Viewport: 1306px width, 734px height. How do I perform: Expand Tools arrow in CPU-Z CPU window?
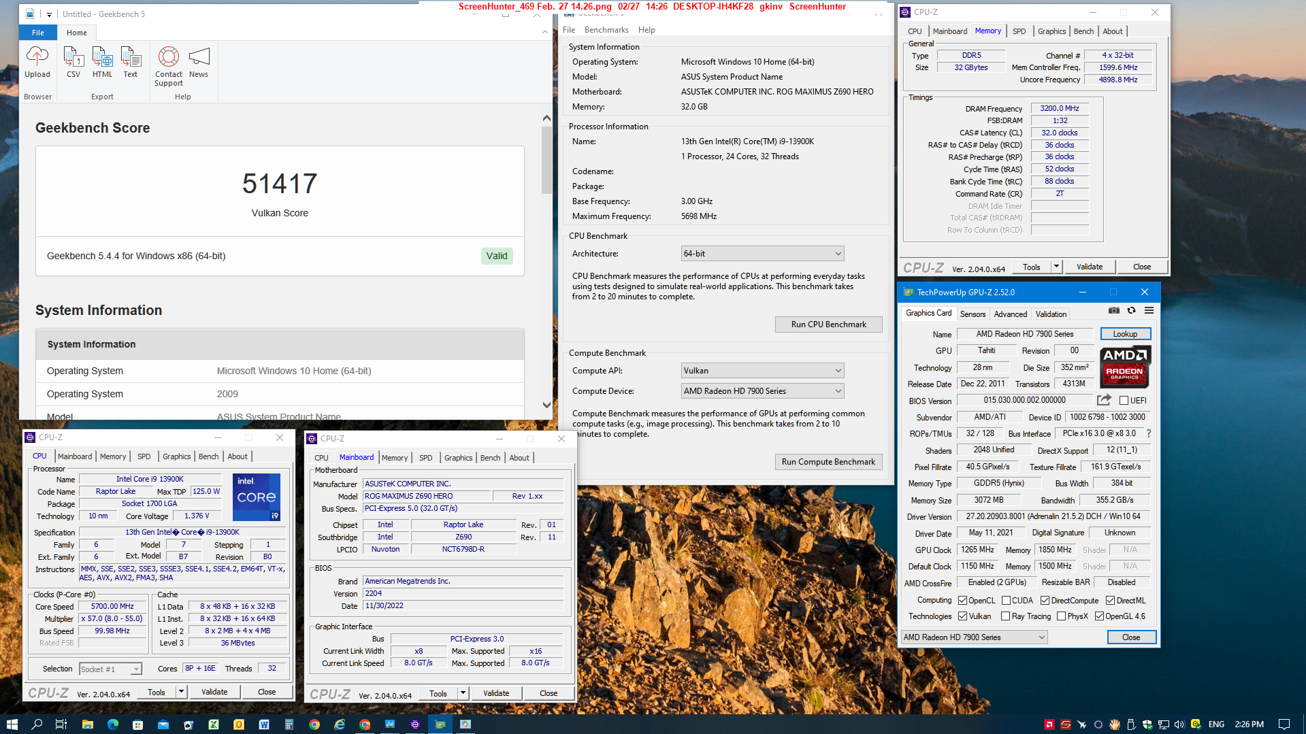181,692
